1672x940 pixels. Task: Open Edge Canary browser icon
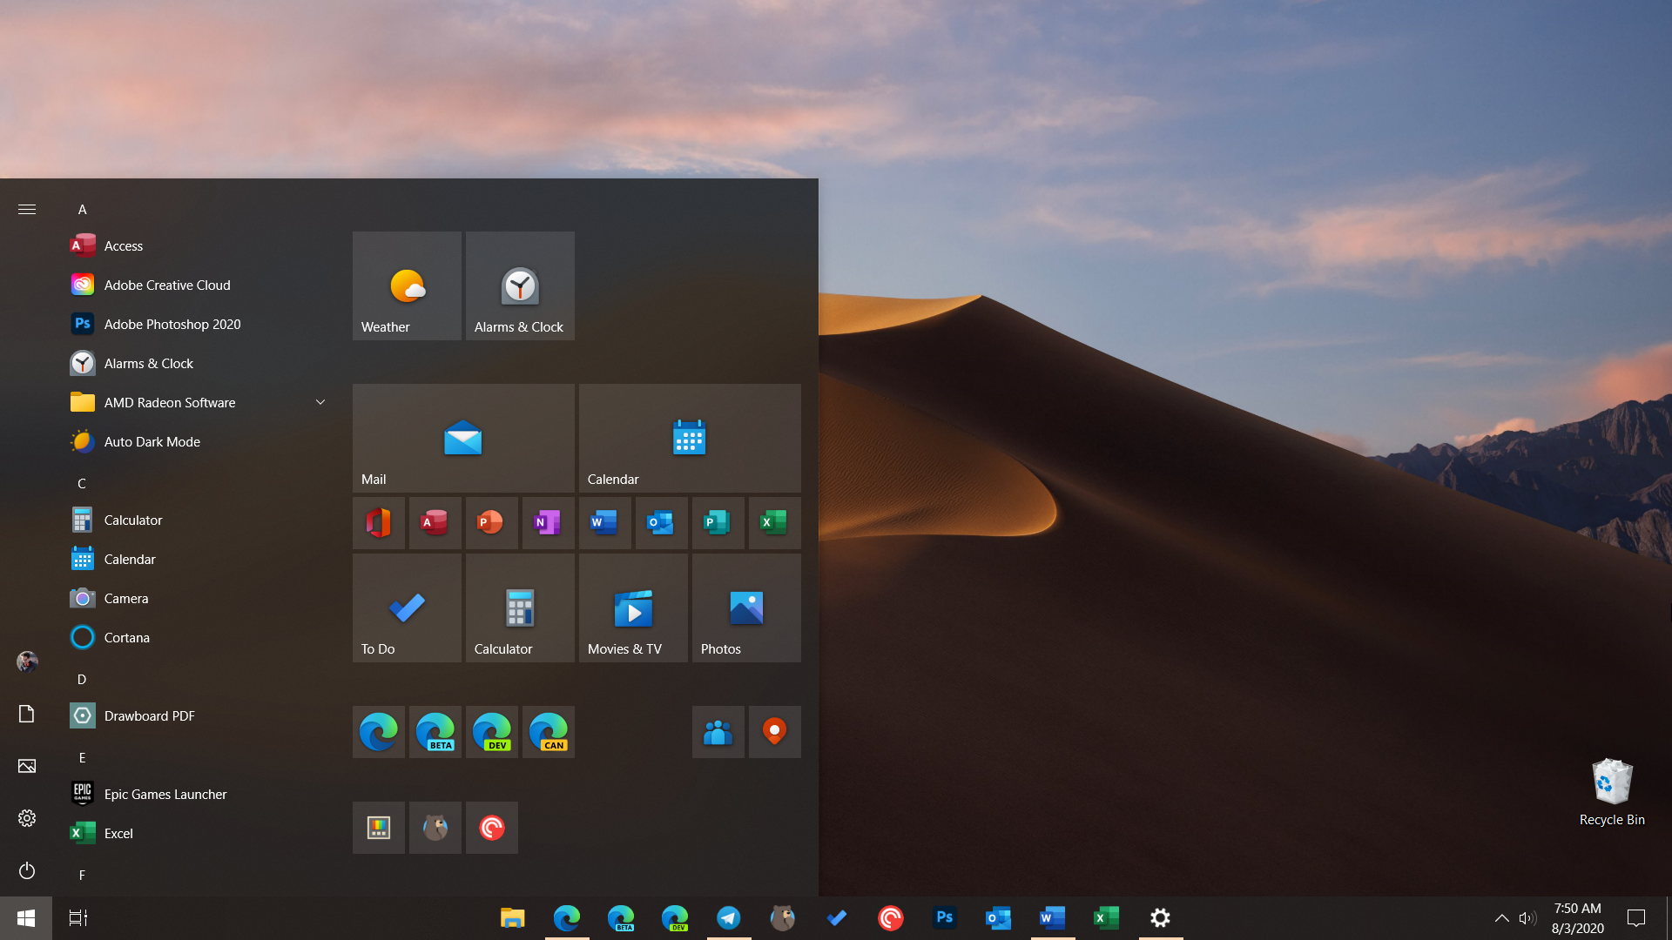pos(549,731)
